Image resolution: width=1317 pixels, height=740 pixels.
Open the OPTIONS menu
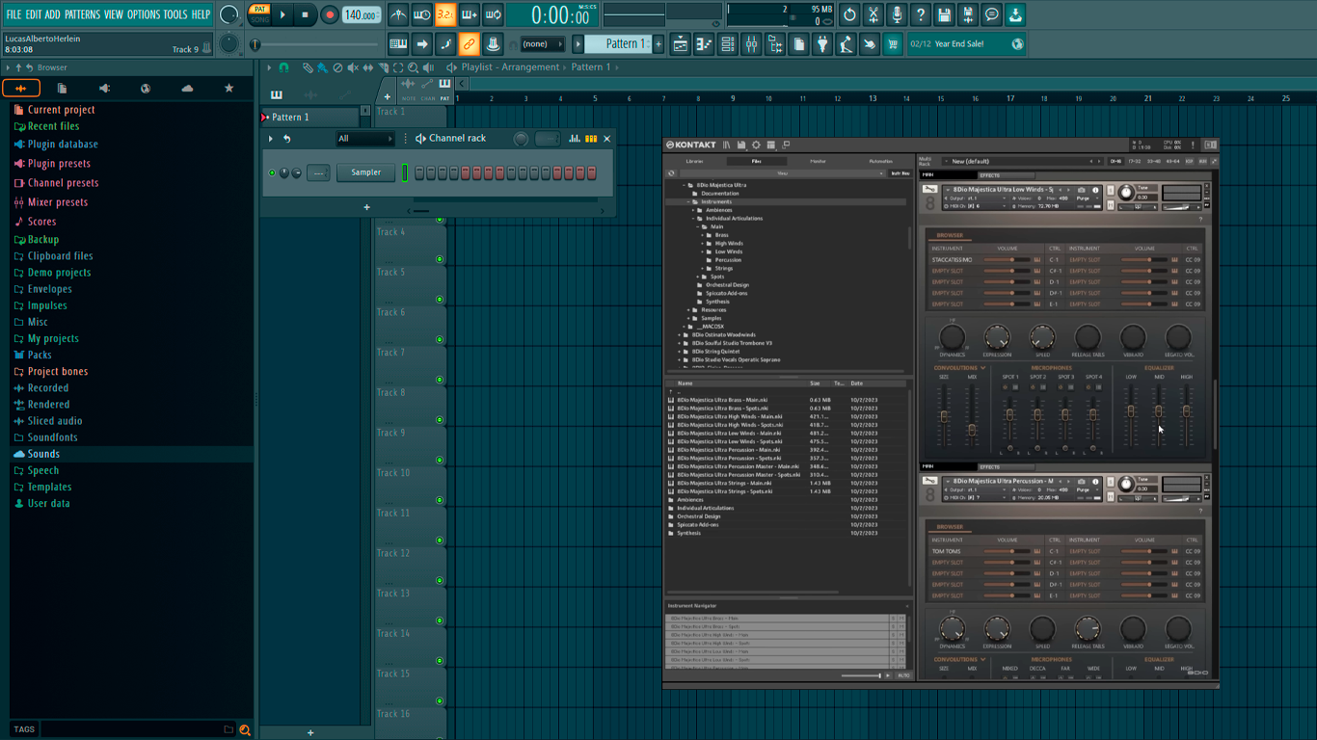[x=144, y=14]
